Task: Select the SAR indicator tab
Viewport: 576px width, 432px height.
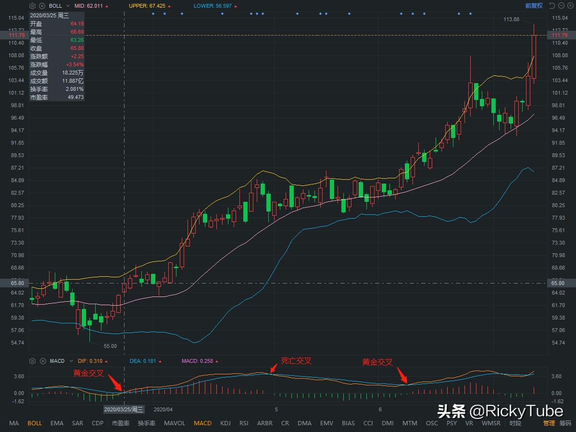Action: pyautogui.click(x=77, y=423)
